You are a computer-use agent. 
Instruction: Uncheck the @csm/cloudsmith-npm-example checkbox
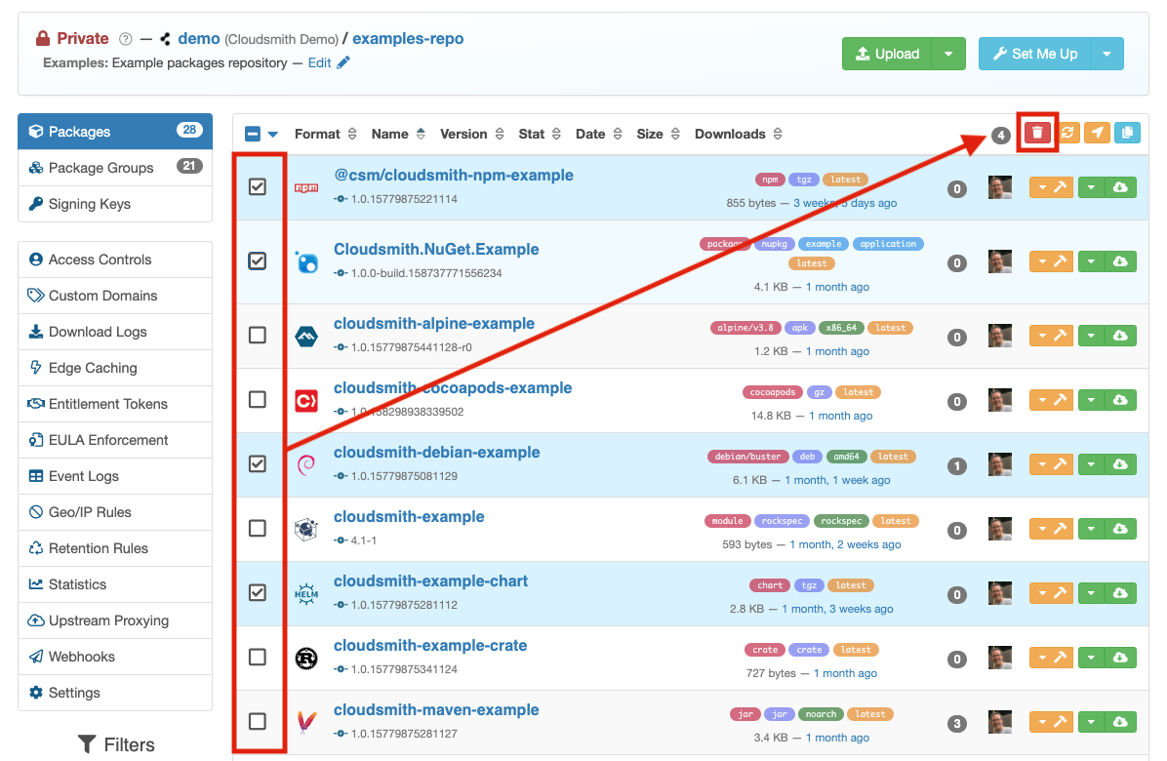[258, 186]
